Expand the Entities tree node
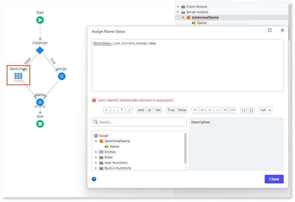The width and height of the screenshot is (295, 202). coord(96,152)
